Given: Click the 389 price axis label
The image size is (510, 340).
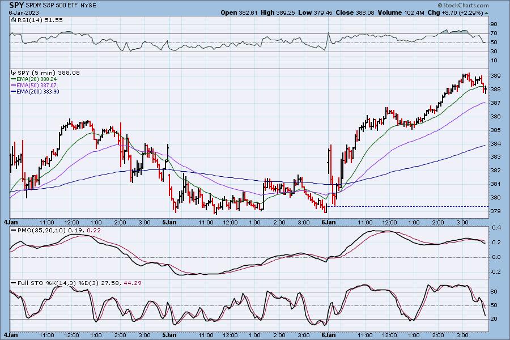Looking at the screenshot, I should click(x=495, y=75).
